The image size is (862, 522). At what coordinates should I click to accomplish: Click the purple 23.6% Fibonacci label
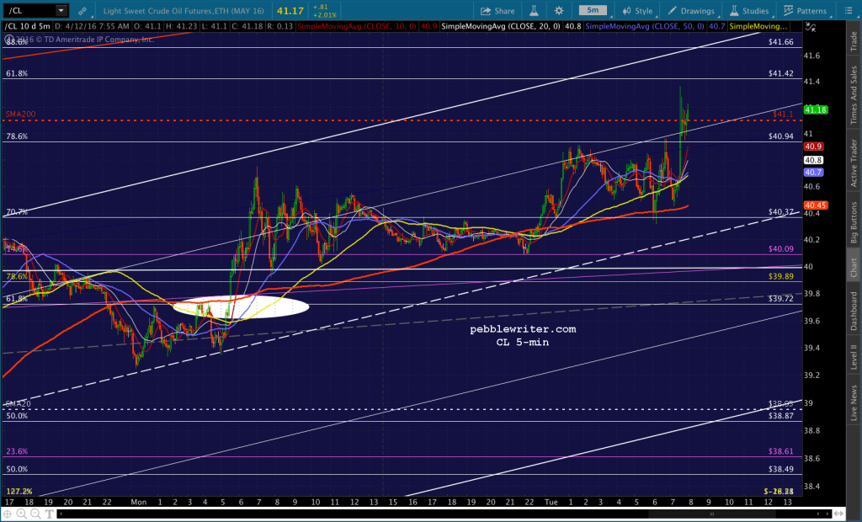(17, 451)
